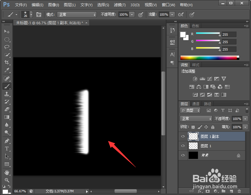Click the R value field
Image resolution: width=251 pixels, height=195 pixels.
[x=229, y=35]
